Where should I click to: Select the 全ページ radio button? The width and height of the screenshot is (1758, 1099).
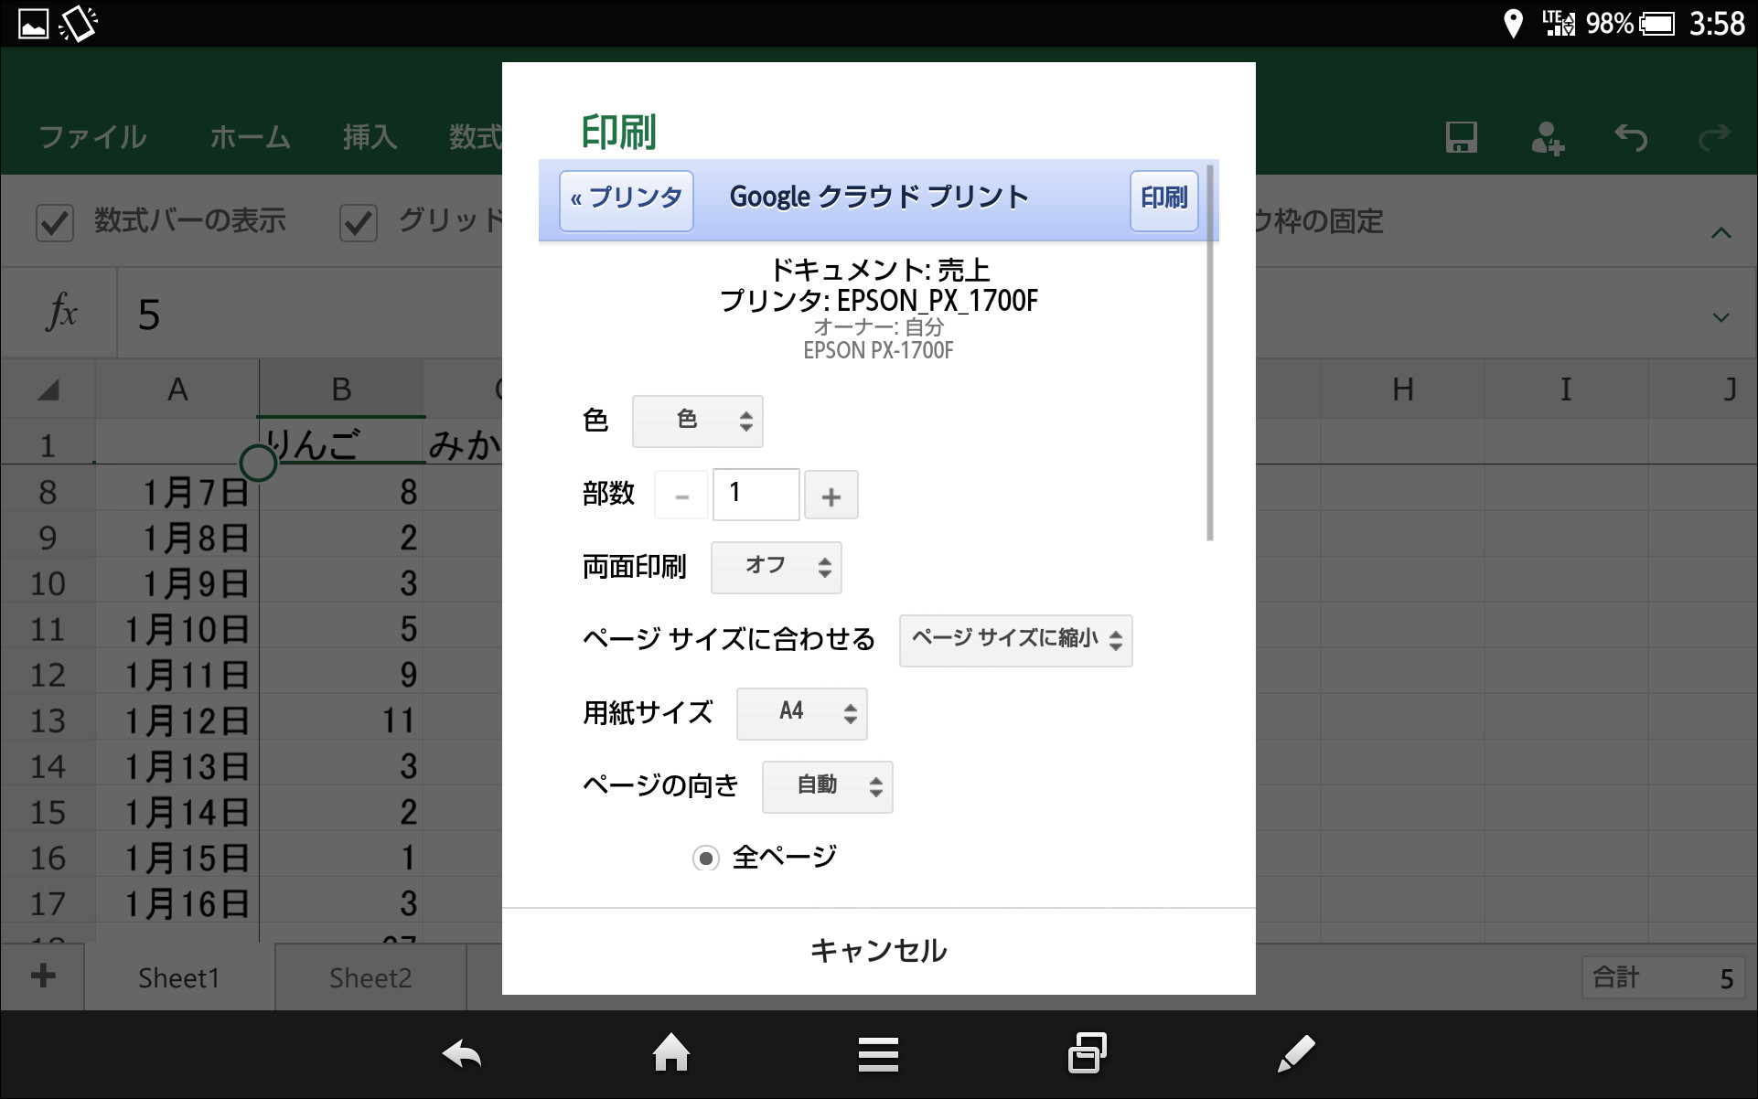(704, 858)
